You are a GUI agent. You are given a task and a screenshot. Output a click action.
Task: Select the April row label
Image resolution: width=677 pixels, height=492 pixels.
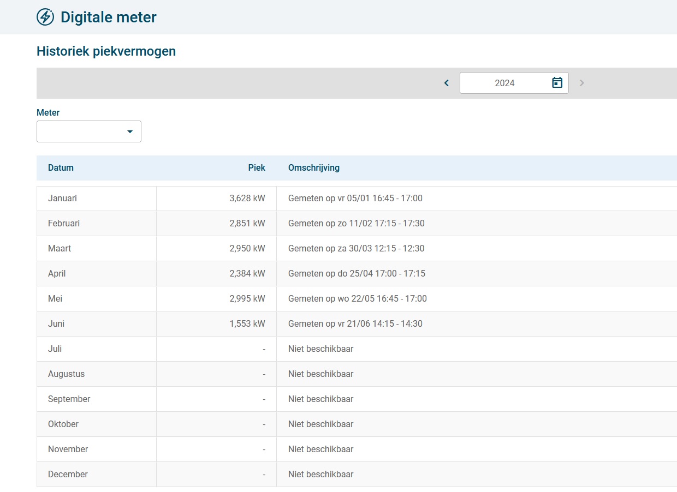57,274
